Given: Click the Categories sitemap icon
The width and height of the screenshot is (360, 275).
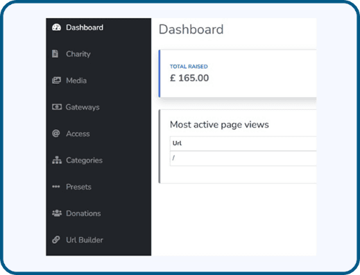Looking at the screenshot, I should pyautogui.click(x=57, y=160).
